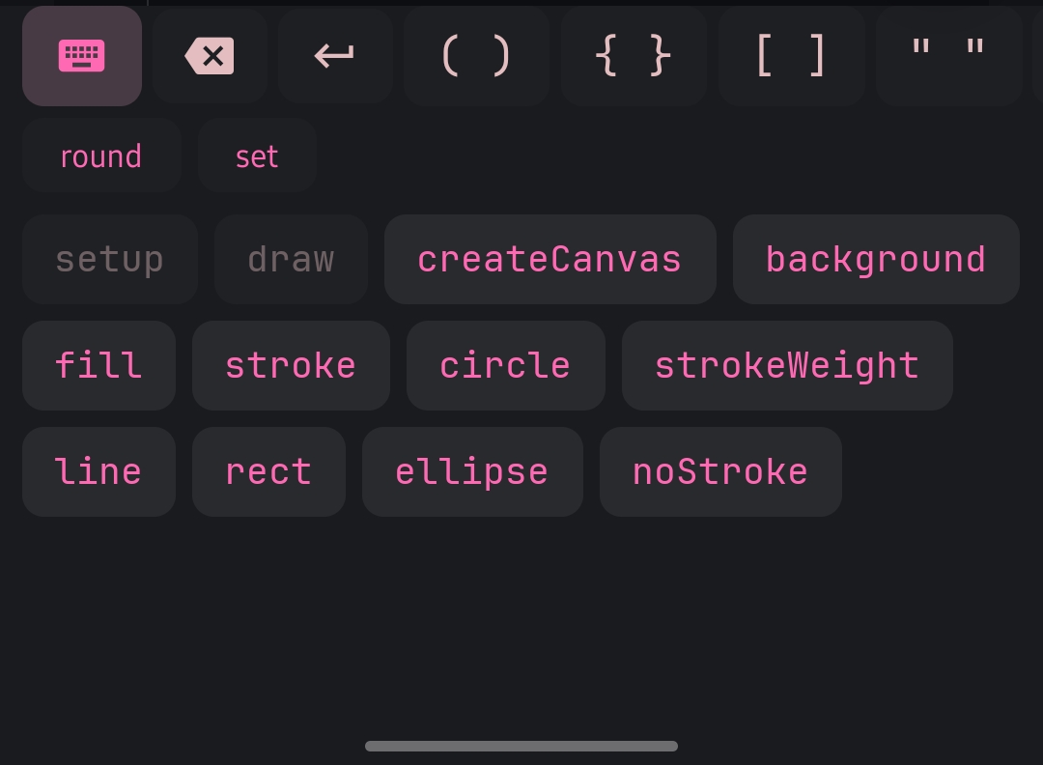Insert double quotes pair
1043x765 pixels.
tap(948, 56)
